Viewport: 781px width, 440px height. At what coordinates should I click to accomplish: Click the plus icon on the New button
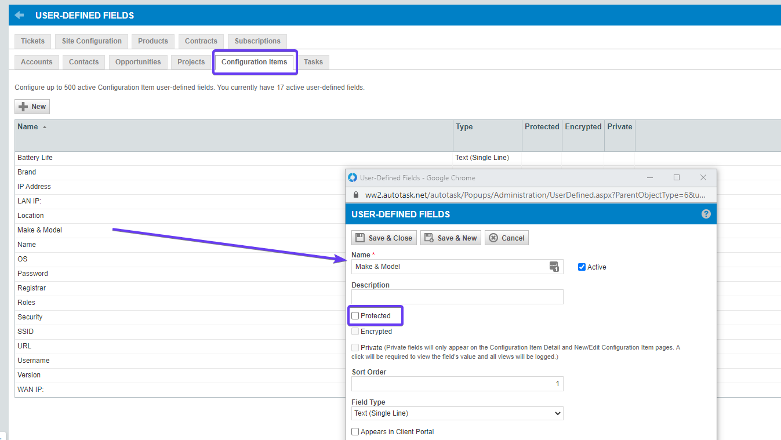(x=24, y=106)
